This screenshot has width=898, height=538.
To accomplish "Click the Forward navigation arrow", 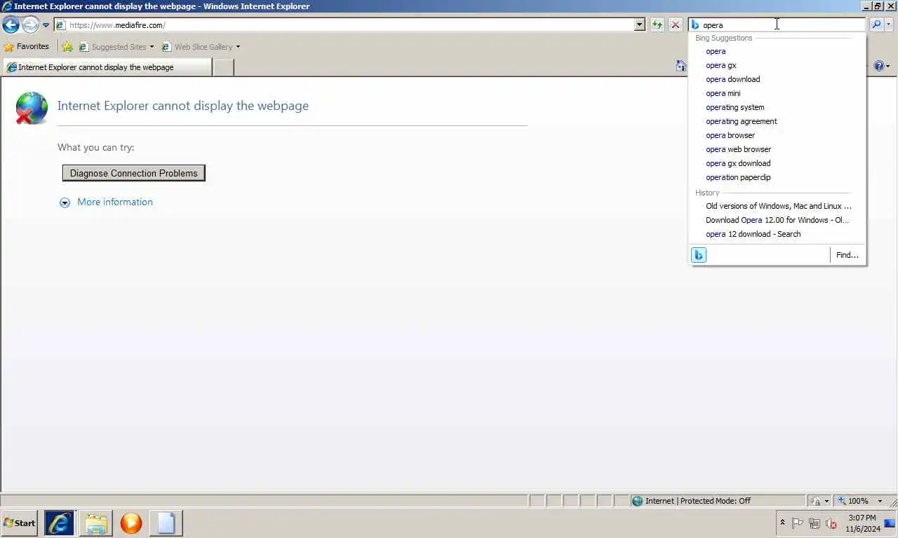I will click(x=30, y=25).
